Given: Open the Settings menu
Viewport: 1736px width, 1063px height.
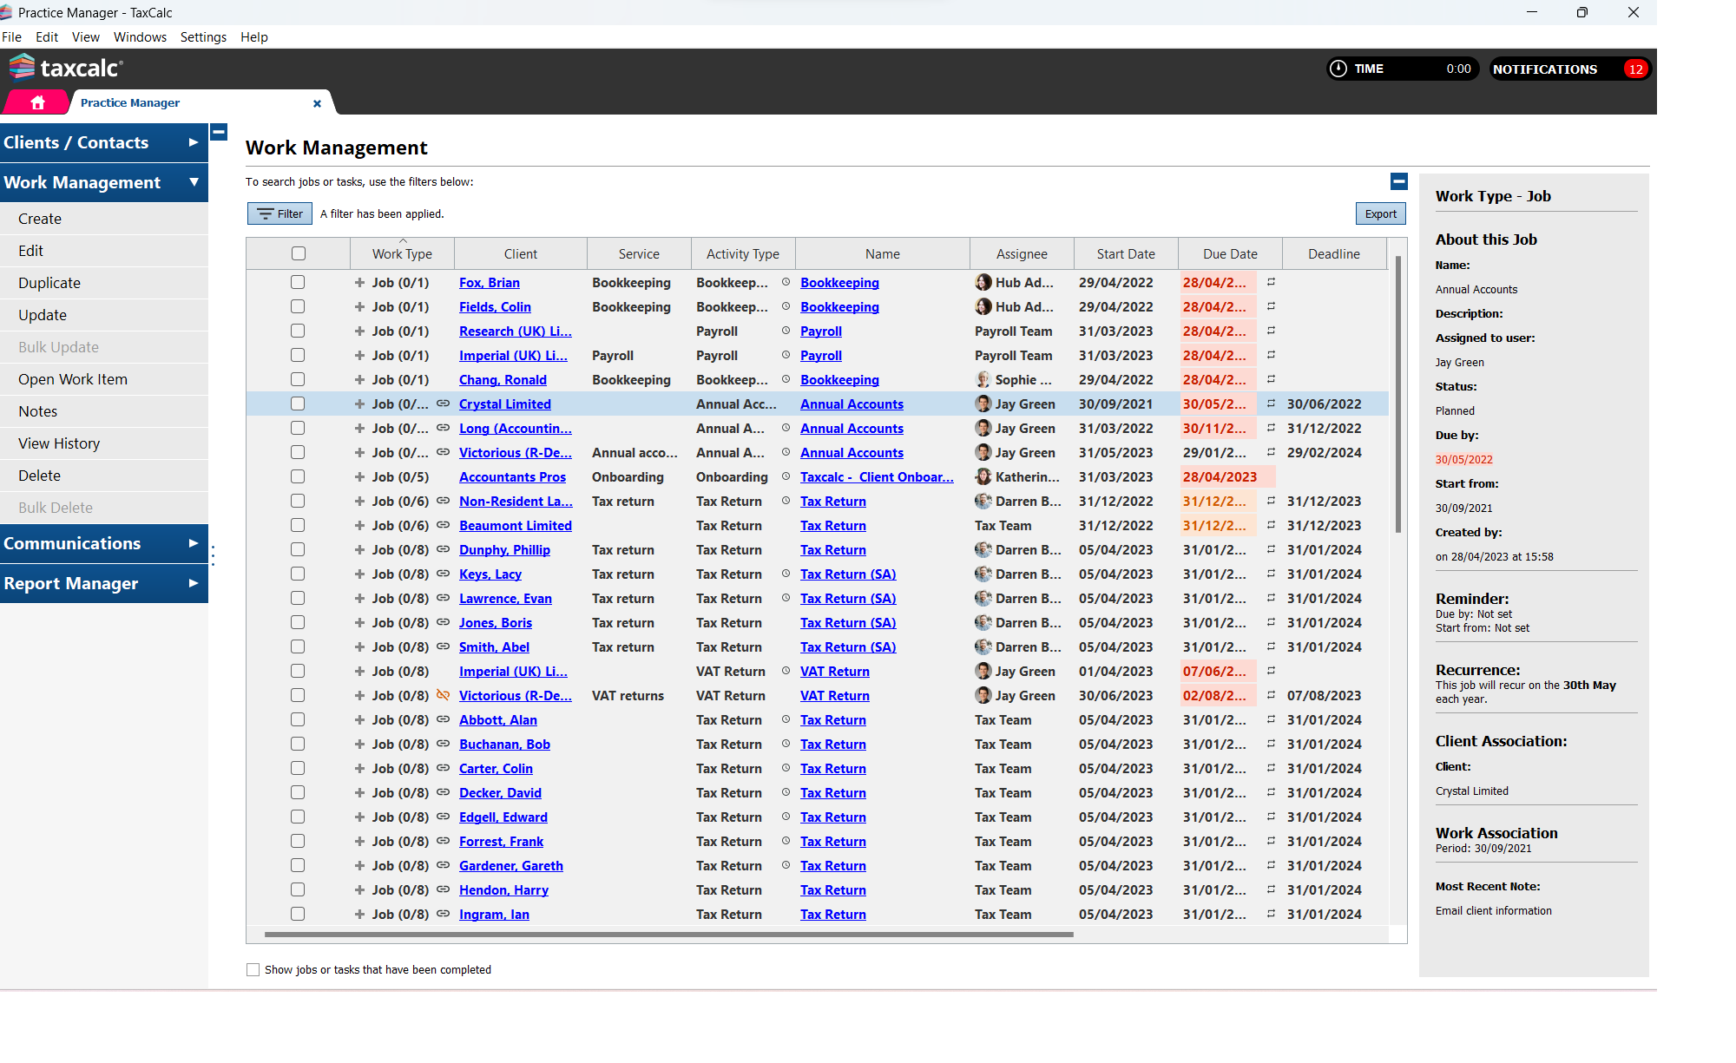Looking at the screenshot, I should coord(203,36).
